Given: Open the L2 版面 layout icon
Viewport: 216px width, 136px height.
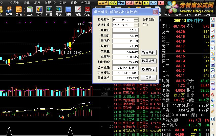Looking at the screenshot, I should tap(19, 11).
